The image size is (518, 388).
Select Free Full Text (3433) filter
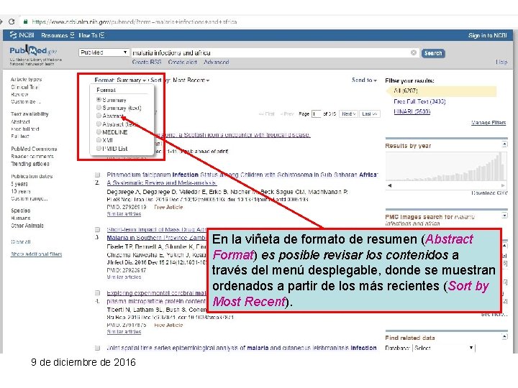[419, 101]
